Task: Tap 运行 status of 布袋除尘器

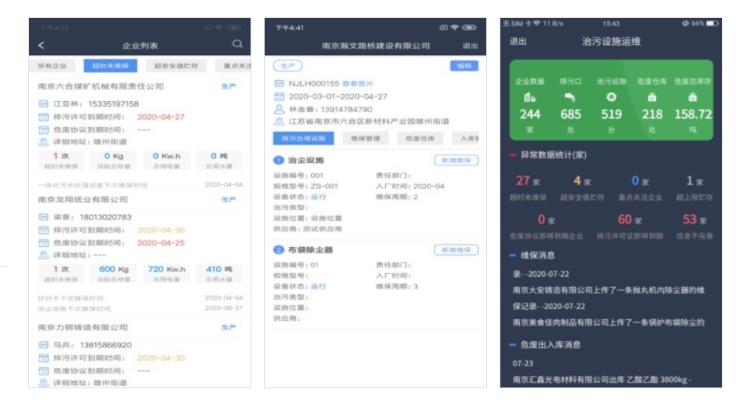Action: click(318, 286)
